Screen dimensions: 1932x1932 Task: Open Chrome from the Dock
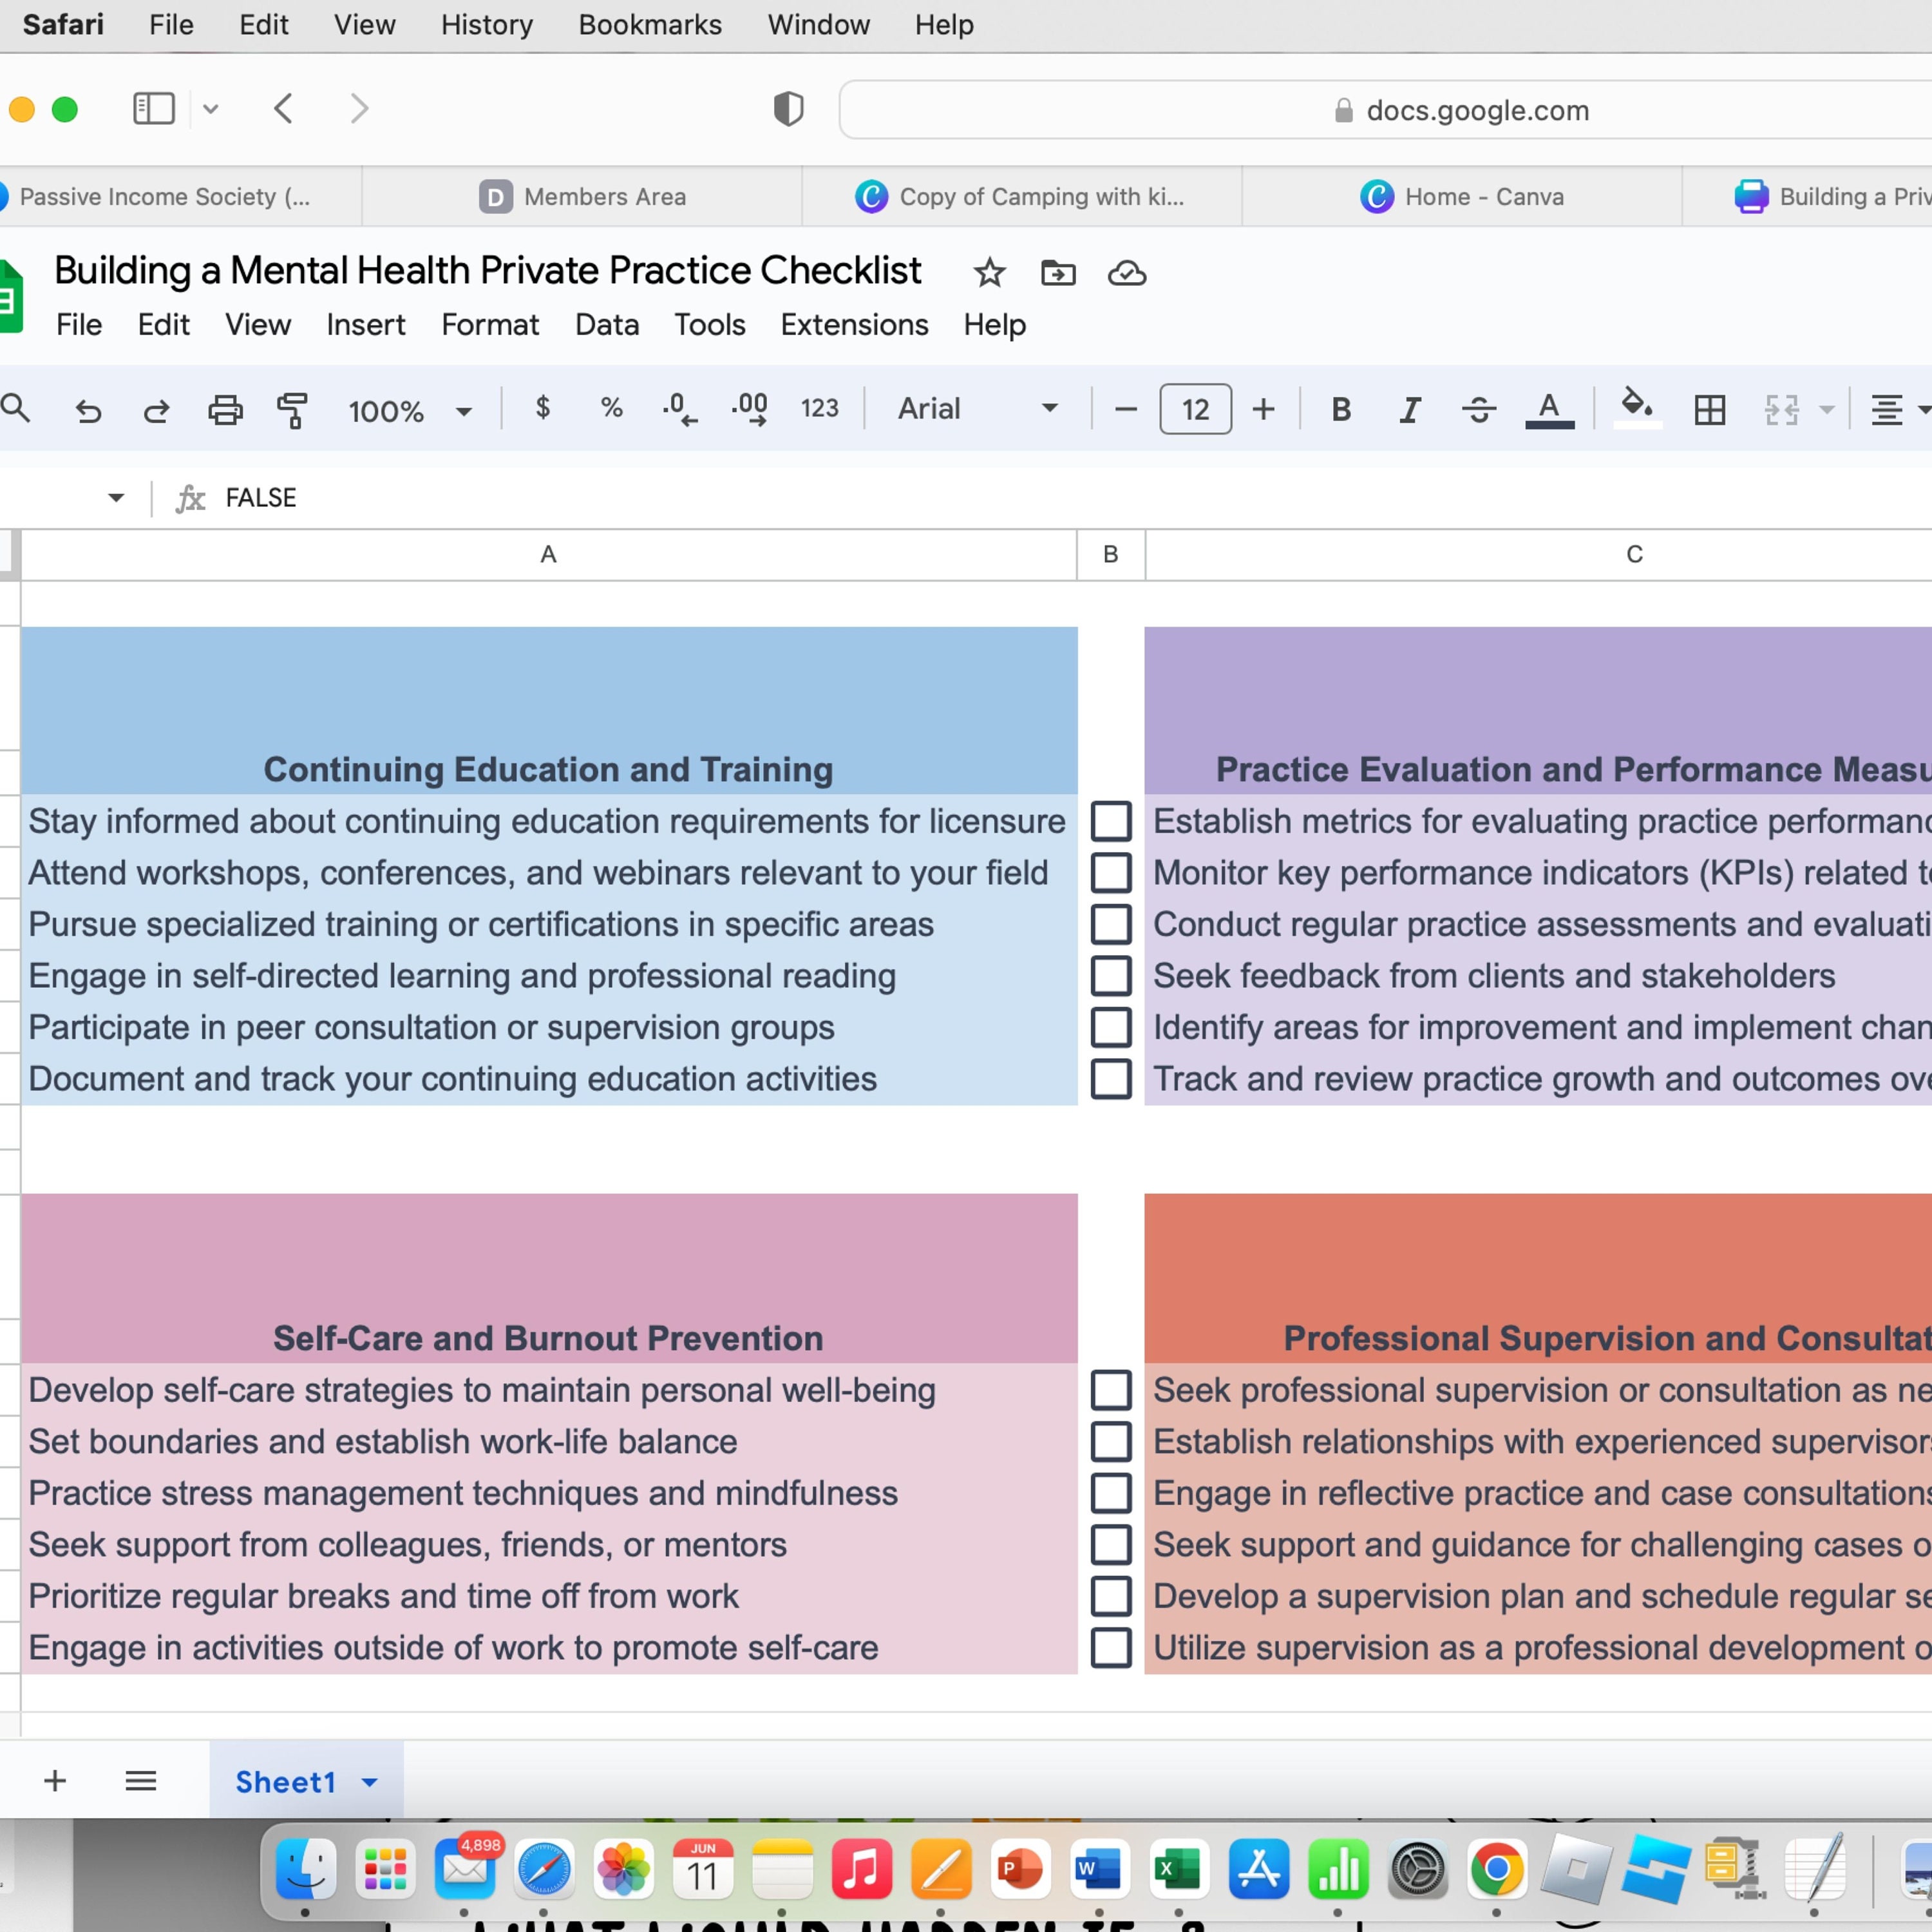tap(1497, 1870)
